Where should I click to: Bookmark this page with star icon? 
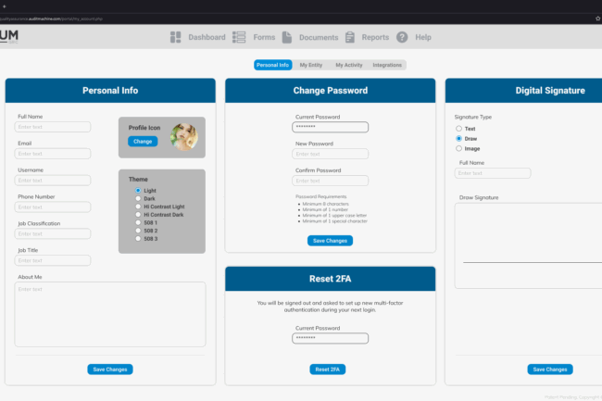597,18
